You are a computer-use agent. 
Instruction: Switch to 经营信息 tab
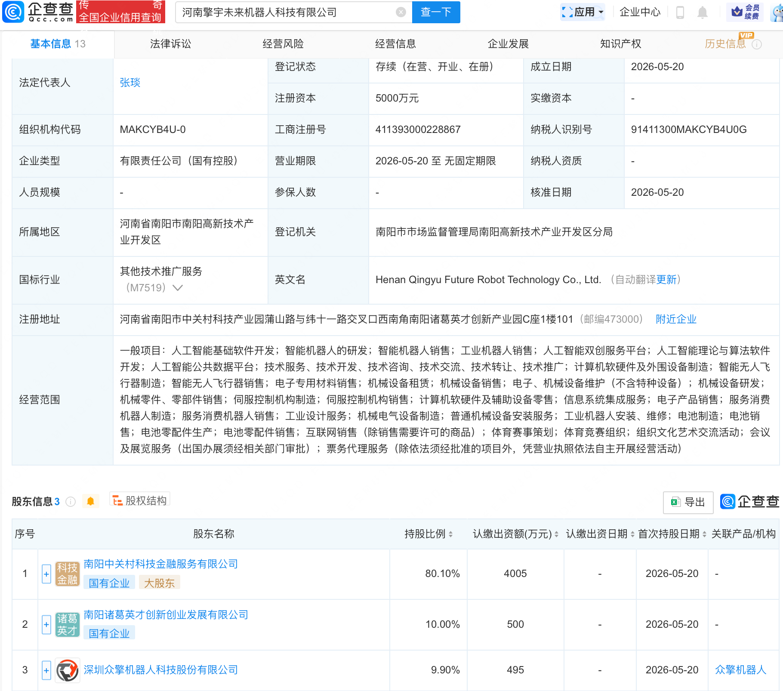tap(395, 44)
